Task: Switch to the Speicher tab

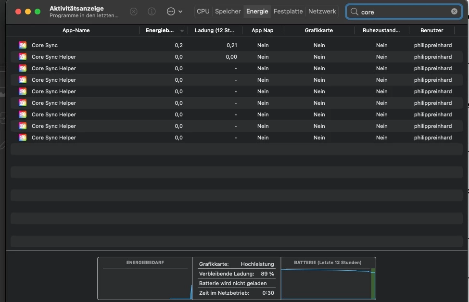Action: tap(228, 12)
